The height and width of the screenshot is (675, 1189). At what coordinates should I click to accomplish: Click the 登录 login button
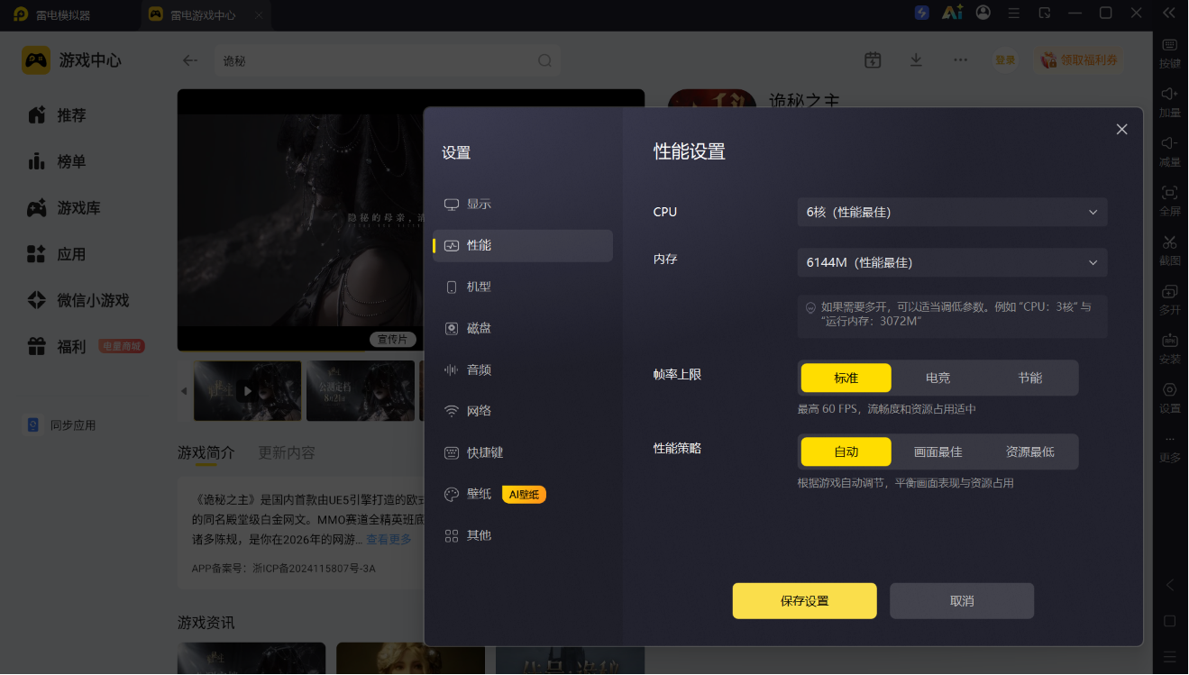pos(1005,60)
